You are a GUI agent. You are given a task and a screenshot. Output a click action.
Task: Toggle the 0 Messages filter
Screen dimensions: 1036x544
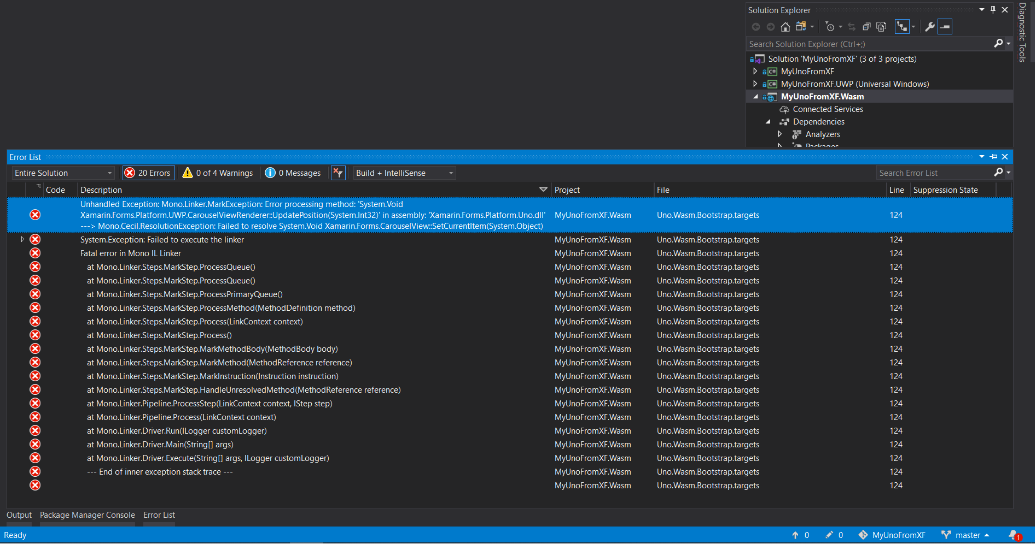pyautogui.click(x=293, y=173)
